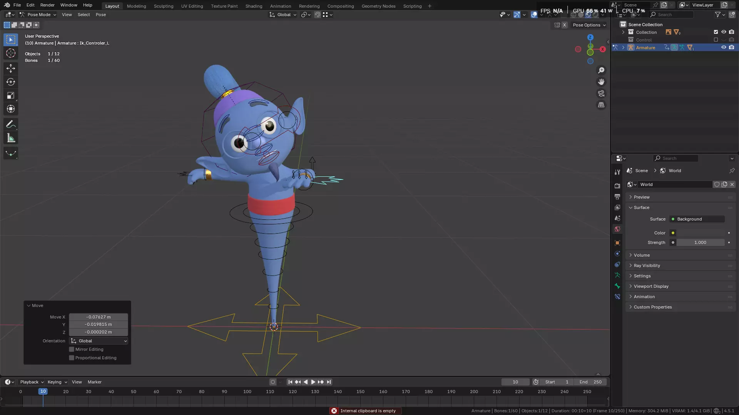Expand the Armature tree item
Screen dimensions: 739x415
pos(623,48)
